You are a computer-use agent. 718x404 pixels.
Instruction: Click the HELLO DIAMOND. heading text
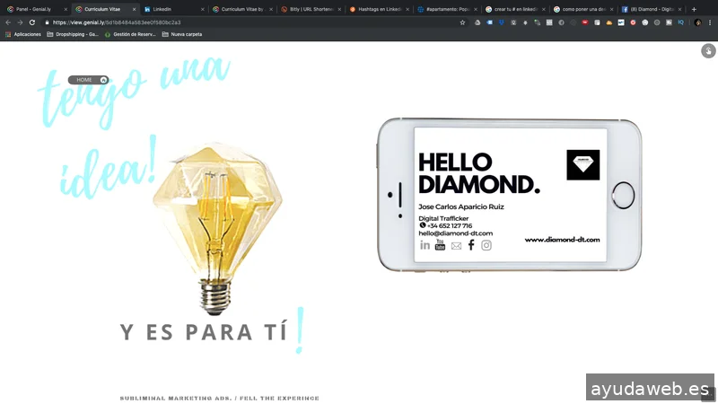click(x=479, y=173)
